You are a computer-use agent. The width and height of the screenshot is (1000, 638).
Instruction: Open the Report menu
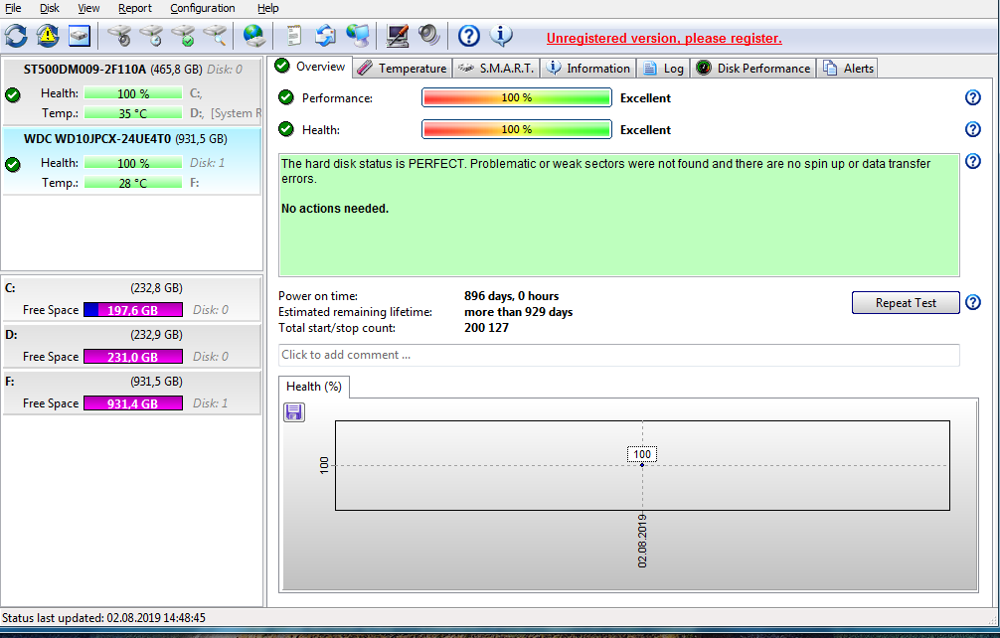point(135,8)
